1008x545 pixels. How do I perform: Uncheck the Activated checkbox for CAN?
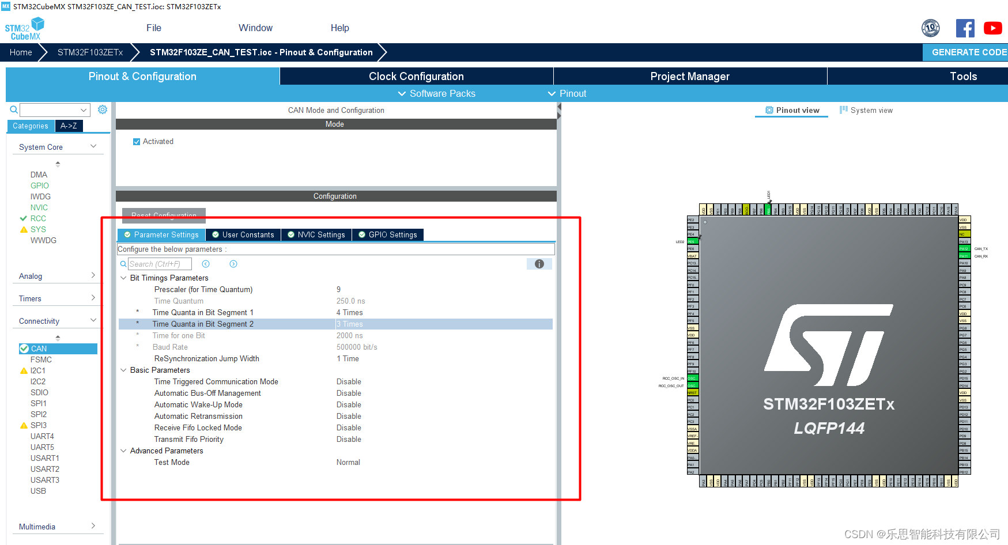tap(137, 142)
